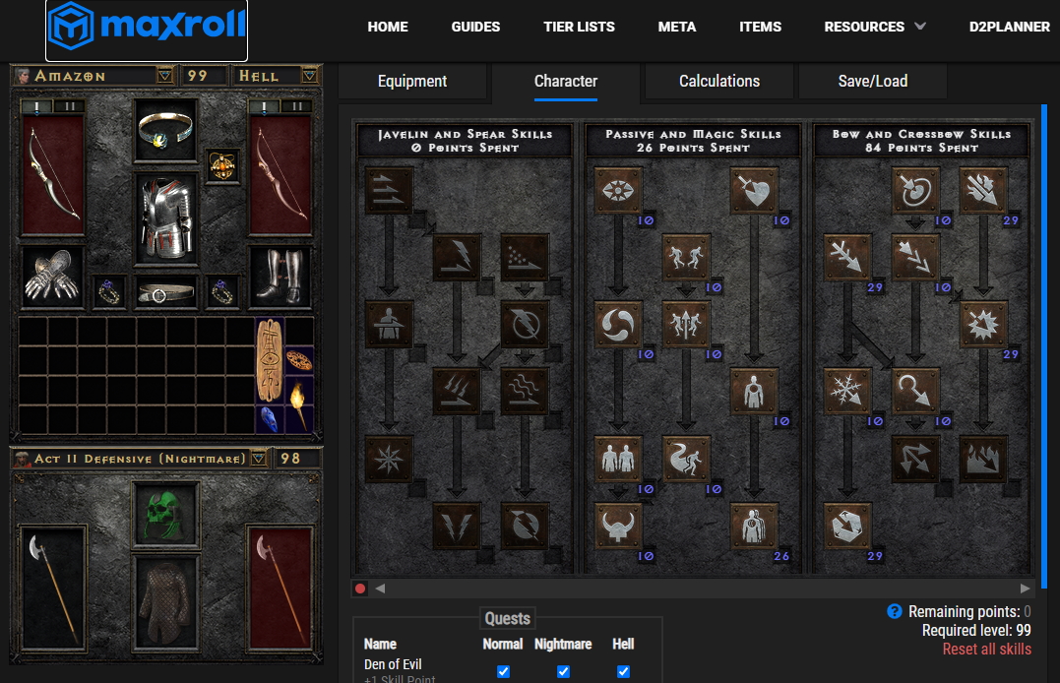
Task: Switch to the Equipment tab
Action: coord(412,81)
